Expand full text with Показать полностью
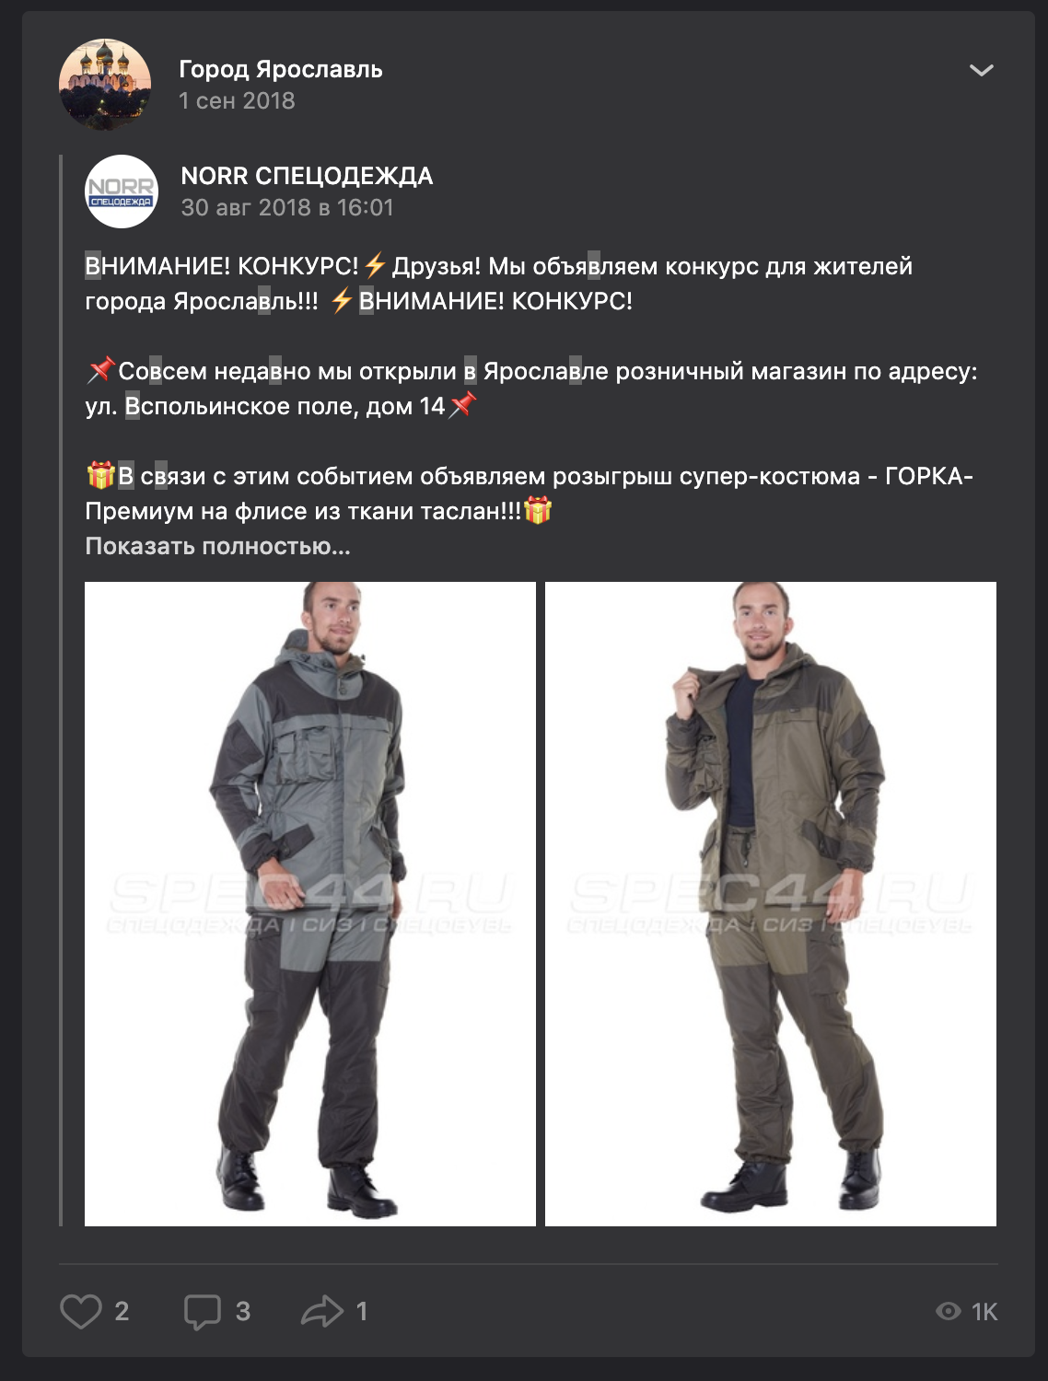Screen dimensions: 1048x1381 click(x=217, y=546)
